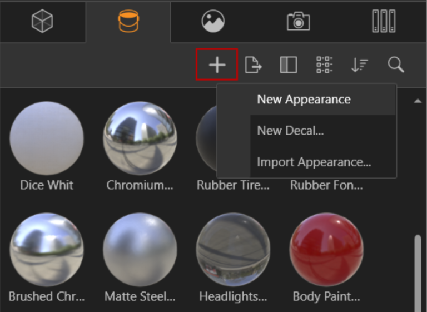The image size is (427, 312).
Task: Choose New Appearance from the menu
Action: click(304, 100)
